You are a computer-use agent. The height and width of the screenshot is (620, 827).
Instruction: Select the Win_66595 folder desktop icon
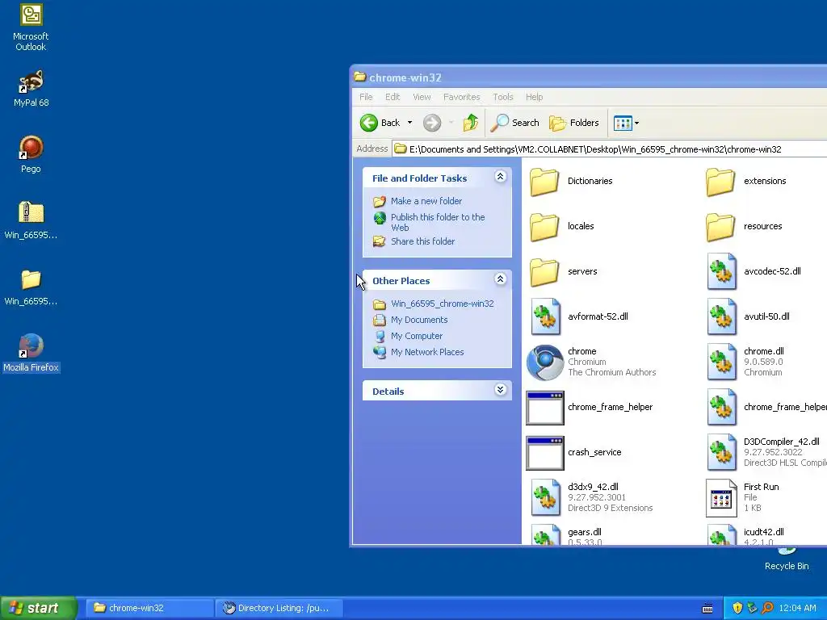31,287
